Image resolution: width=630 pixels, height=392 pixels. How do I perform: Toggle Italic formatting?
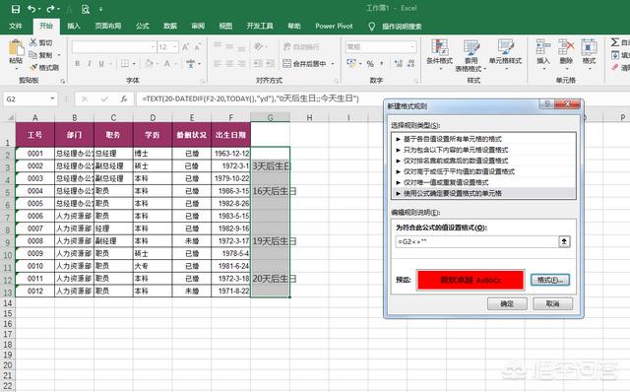[x=90, y=63]
